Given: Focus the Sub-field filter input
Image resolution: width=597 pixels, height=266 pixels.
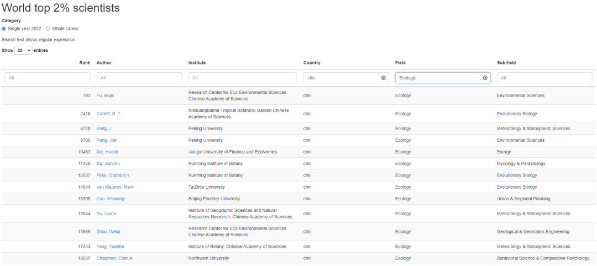Looking at the screenshot, I should (x=544, y=78).
